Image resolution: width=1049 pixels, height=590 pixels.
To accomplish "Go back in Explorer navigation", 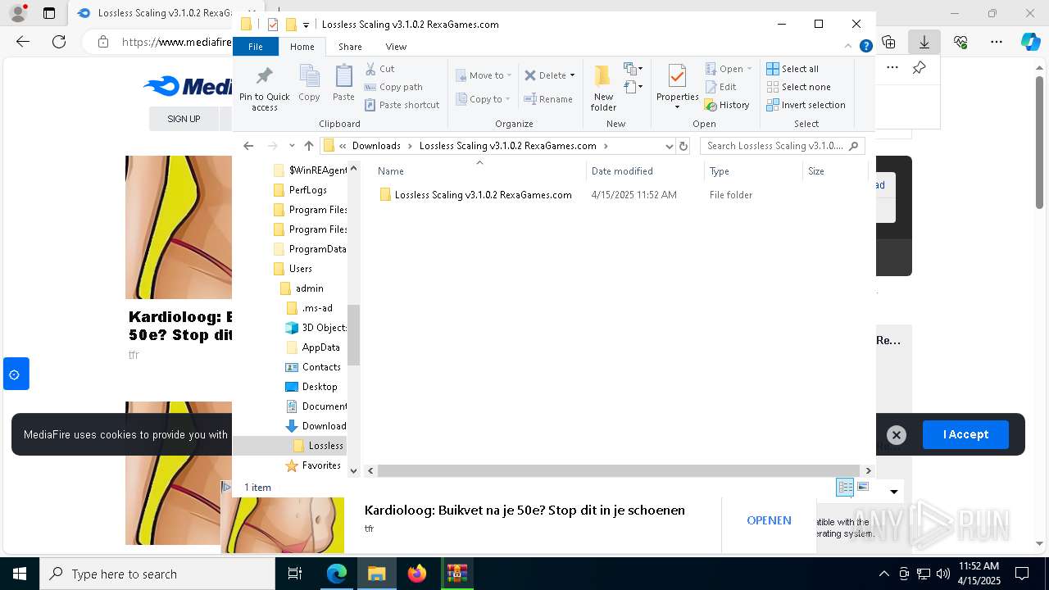I will click(x=249, y=146).
